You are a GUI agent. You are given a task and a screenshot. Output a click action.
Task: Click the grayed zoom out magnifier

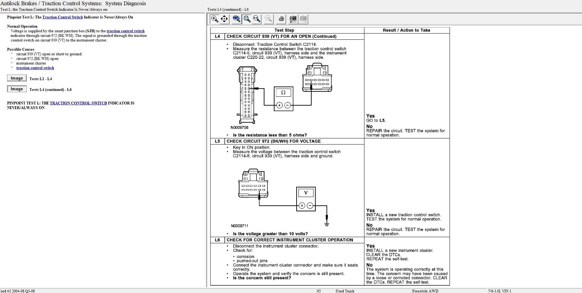point(269,19)
